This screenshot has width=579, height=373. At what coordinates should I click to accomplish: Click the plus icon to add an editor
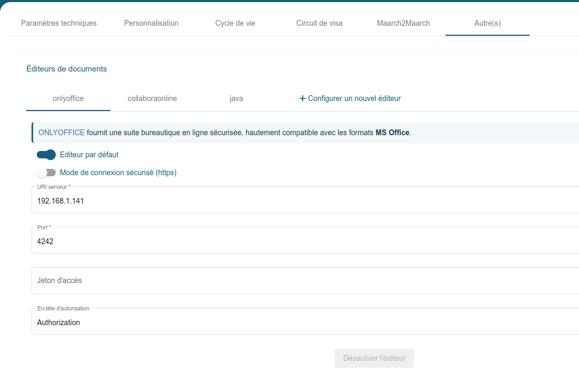click(x=302, y=98)
